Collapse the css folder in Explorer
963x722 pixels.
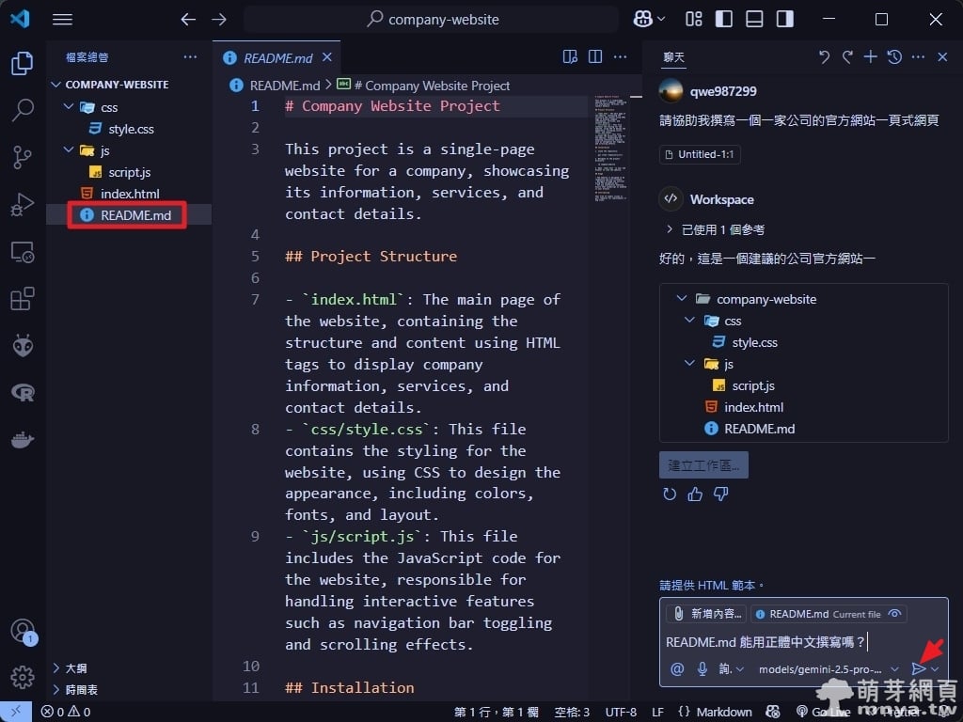[69, 107]
